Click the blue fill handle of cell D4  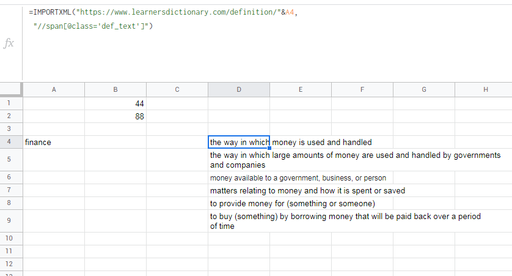click(269, 148)
